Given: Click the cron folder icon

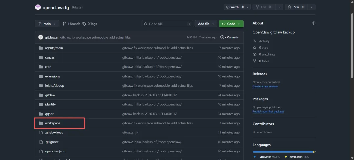Looking at the screenshot, I should tap(41, 67).
